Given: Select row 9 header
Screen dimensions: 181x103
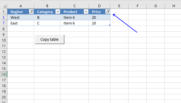Looking at the screenshot, I should tap(4, 34).
